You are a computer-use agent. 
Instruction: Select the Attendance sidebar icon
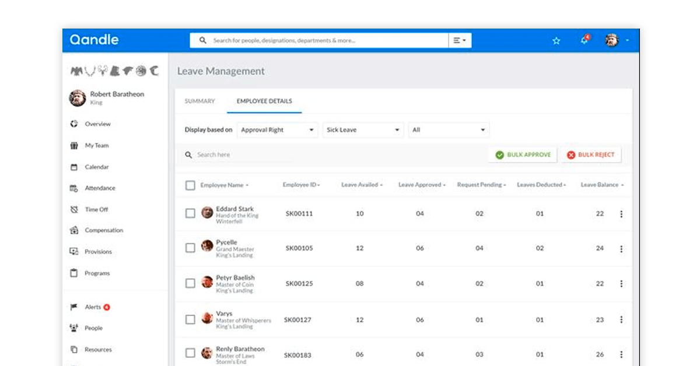[x=74, y=188]
